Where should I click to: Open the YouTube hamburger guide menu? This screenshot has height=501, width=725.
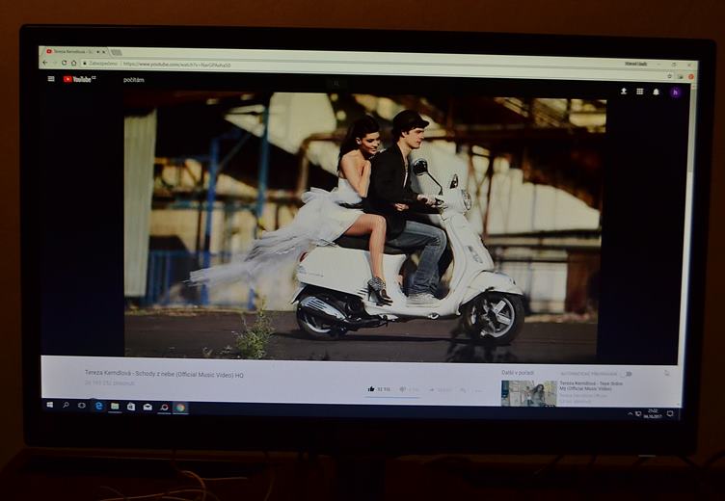coord(51,79)
